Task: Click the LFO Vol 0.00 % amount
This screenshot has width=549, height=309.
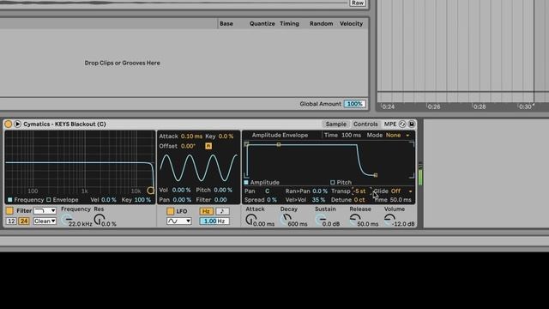Action: [181, 190]
